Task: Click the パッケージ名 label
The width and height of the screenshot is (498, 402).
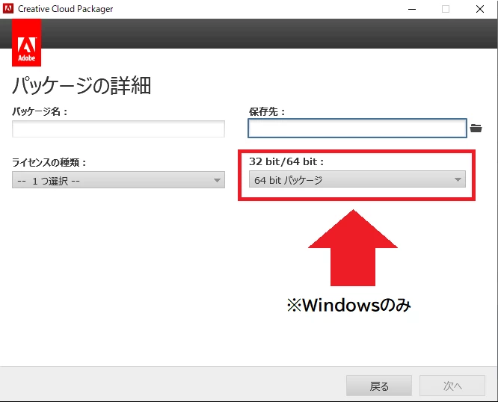Action: pos(40,111)
